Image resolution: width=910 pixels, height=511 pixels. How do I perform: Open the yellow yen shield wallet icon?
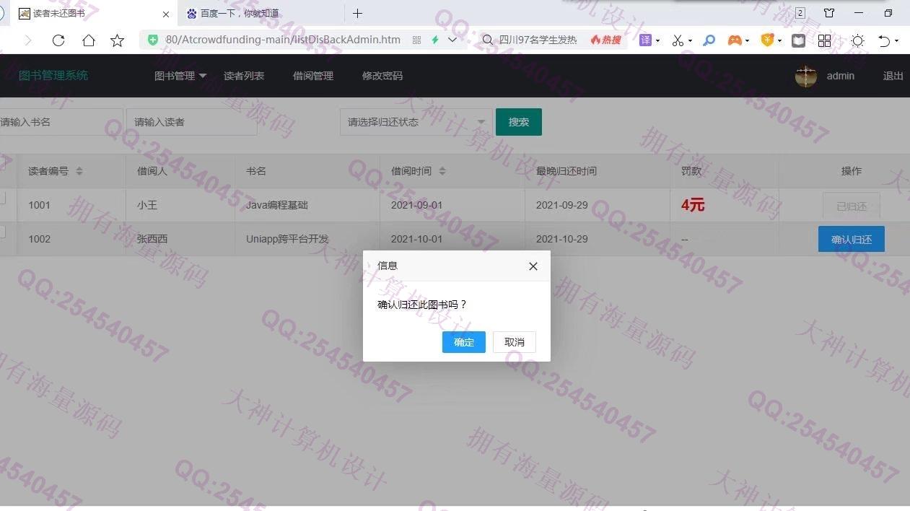[x=767, y=40]
